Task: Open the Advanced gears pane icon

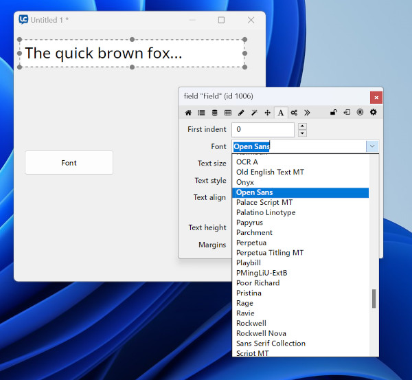Action: point(294,113)
